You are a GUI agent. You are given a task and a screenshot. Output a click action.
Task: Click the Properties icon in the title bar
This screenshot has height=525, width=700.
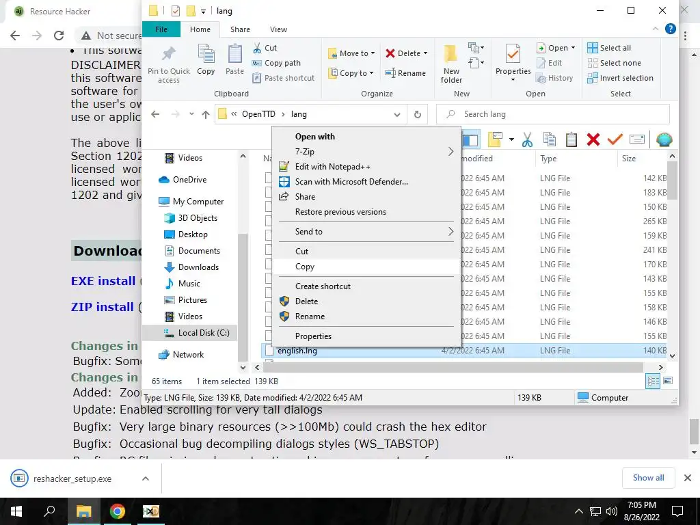176,11
